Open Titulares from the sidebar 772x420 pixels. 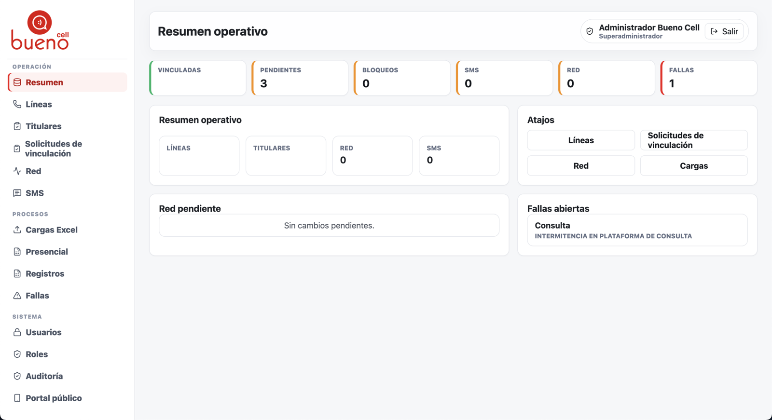click(x=68, y=126)
